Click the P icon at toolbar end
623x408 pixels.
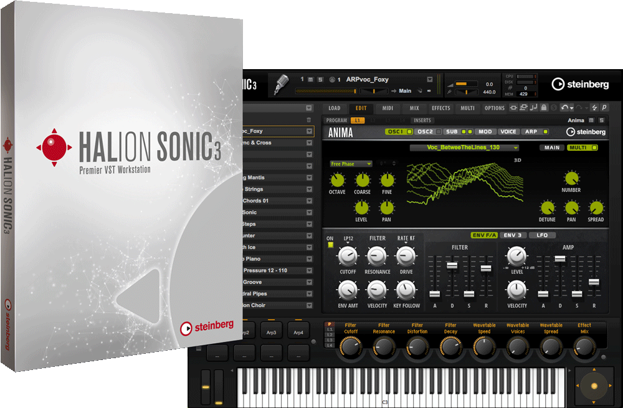(604, 107)
